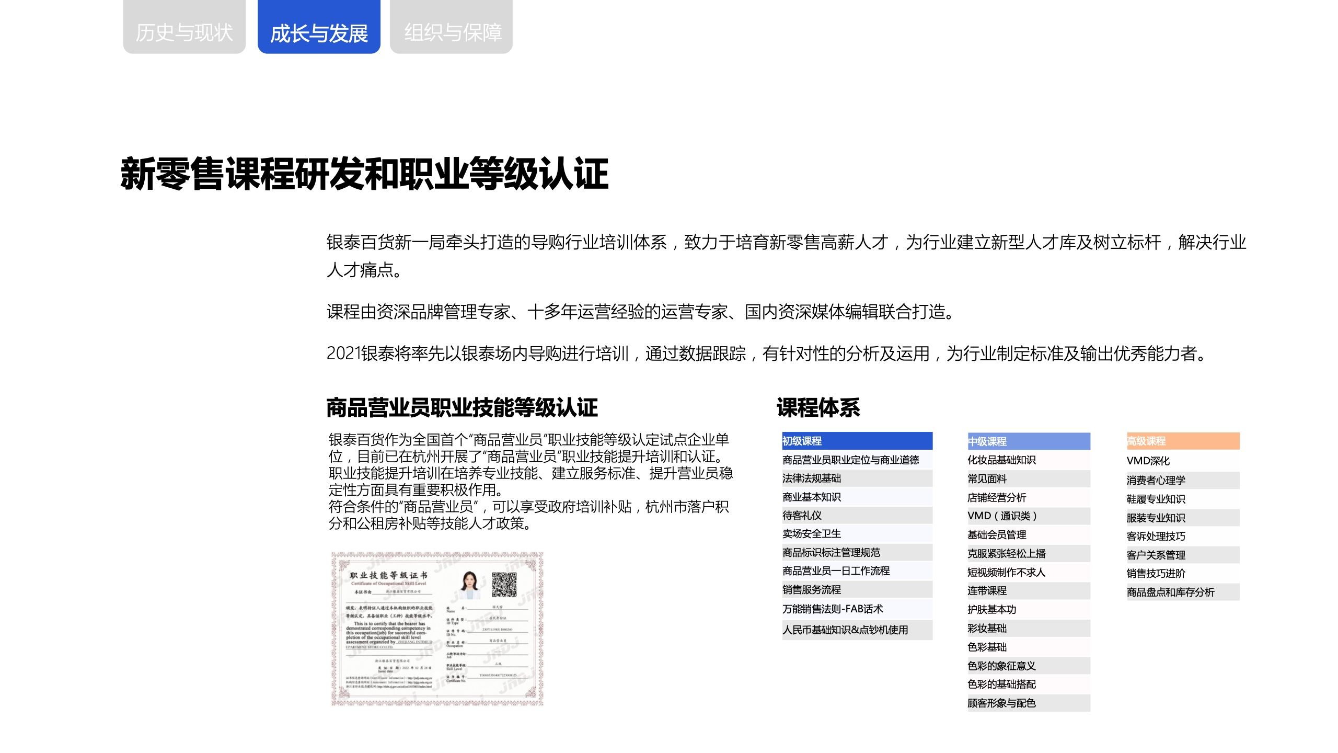
Task: Click the paragraph starting 2021银泰将率先
Action: click(x=767, y=353)
